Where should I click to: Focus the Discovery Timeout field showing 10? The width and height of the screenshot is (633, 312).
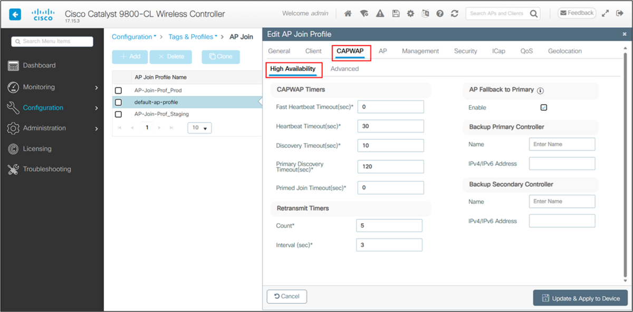pos(391,146)
